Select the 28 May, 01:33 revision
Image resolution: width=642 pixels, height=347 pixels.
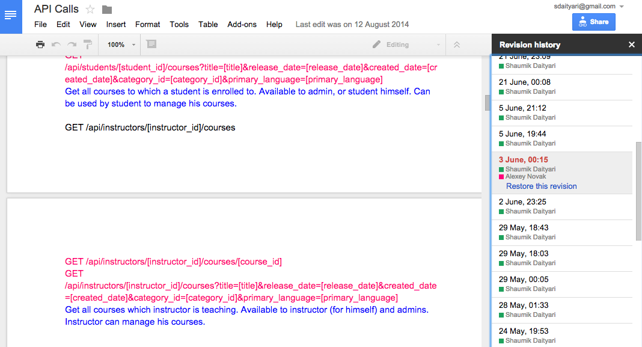[562, 310]
